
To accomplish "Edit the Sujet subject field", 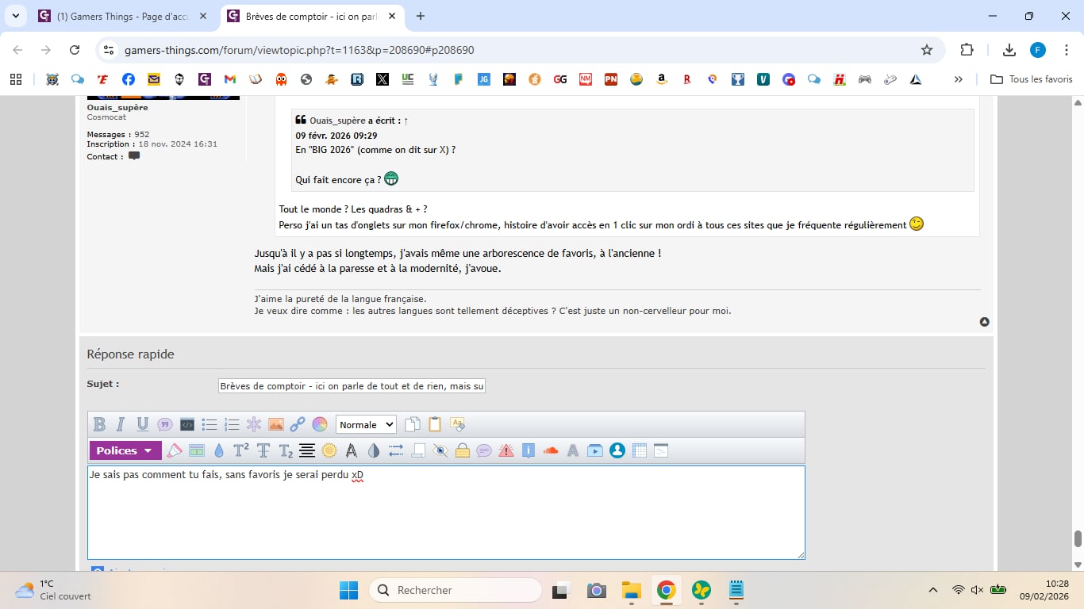I will click(x=352, y=385).
